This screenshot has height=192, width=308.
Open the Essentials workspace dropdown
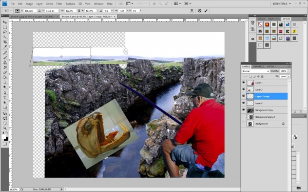tap(282, 4)
